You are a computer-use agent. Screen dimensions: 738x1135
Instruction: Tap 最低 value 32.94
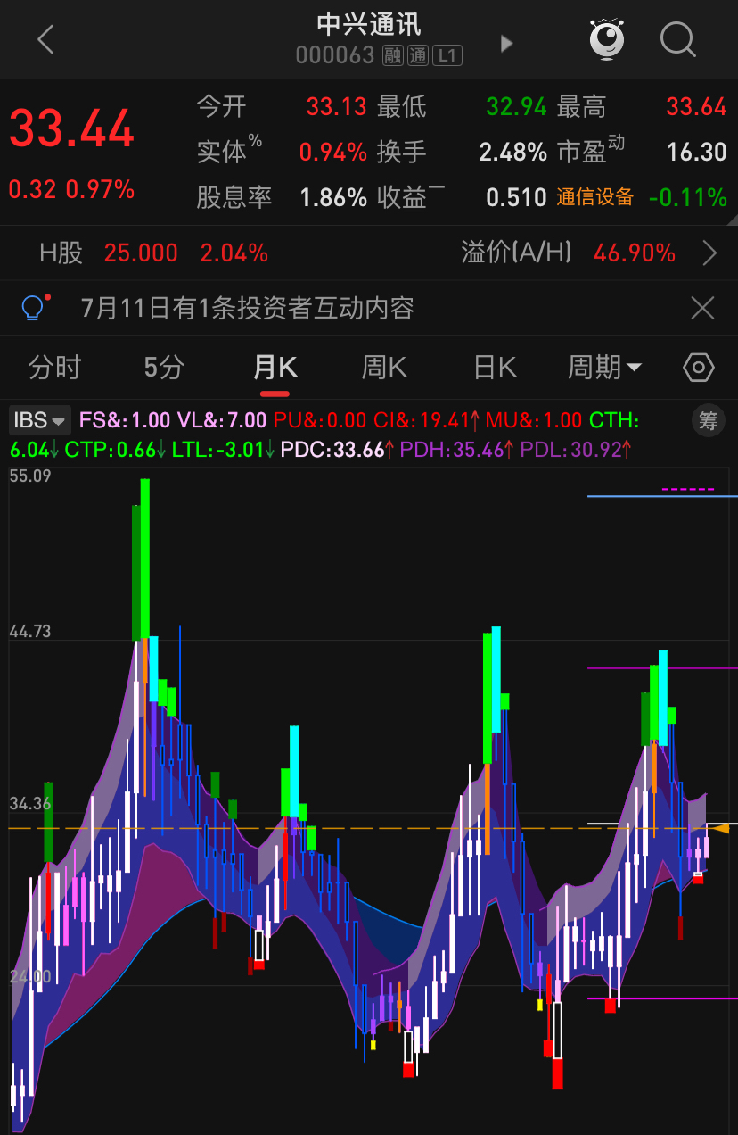(516, 107)
